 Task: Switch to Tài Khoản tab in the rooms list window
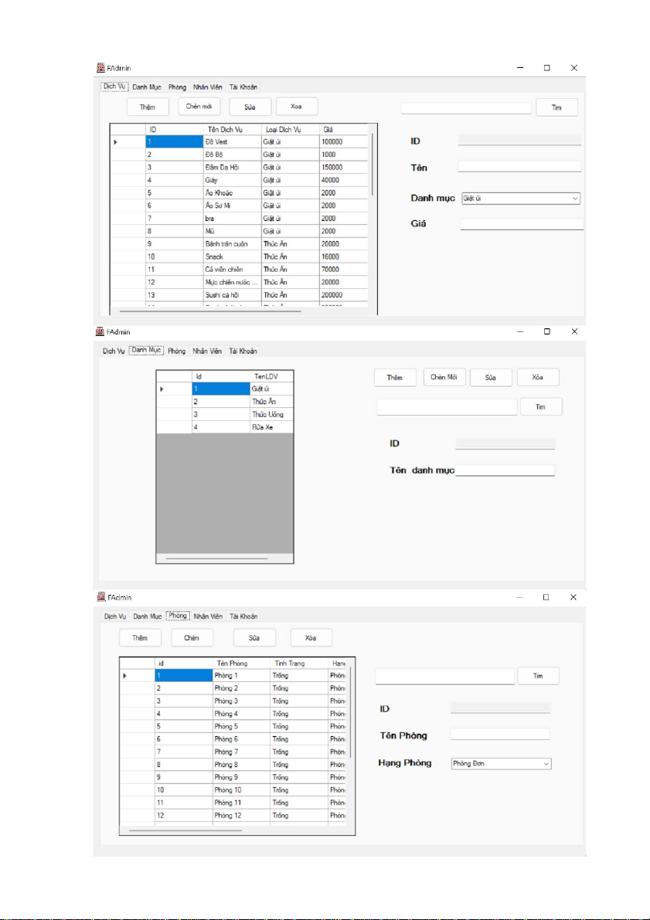243,616
